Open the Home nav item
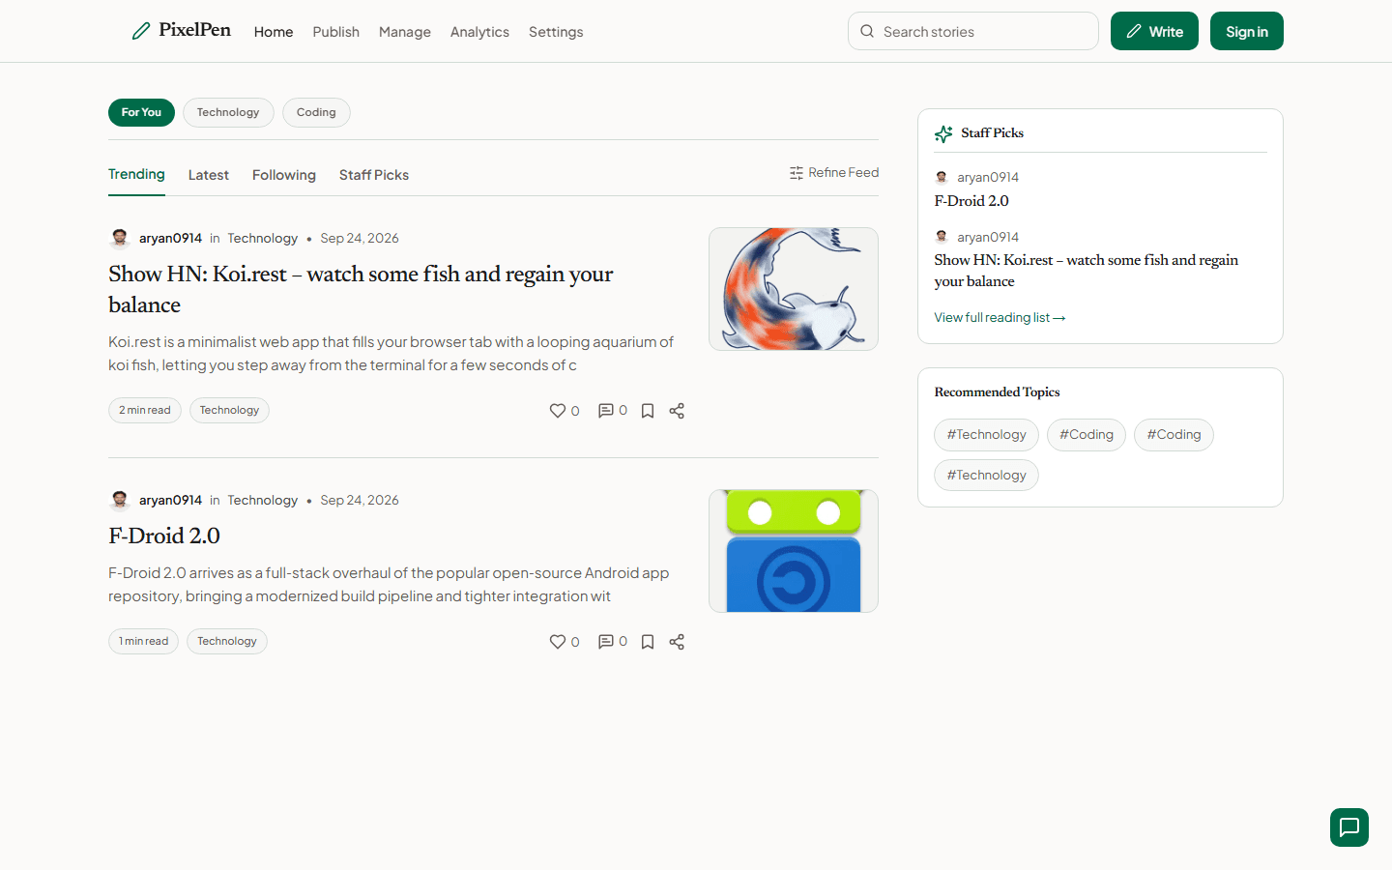 (274, 32)
